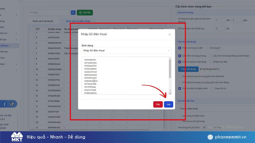Click the globe icon beside phanmemmkt.vn
The width and height of the screenshot is (255, 143).
pos(210,137)
